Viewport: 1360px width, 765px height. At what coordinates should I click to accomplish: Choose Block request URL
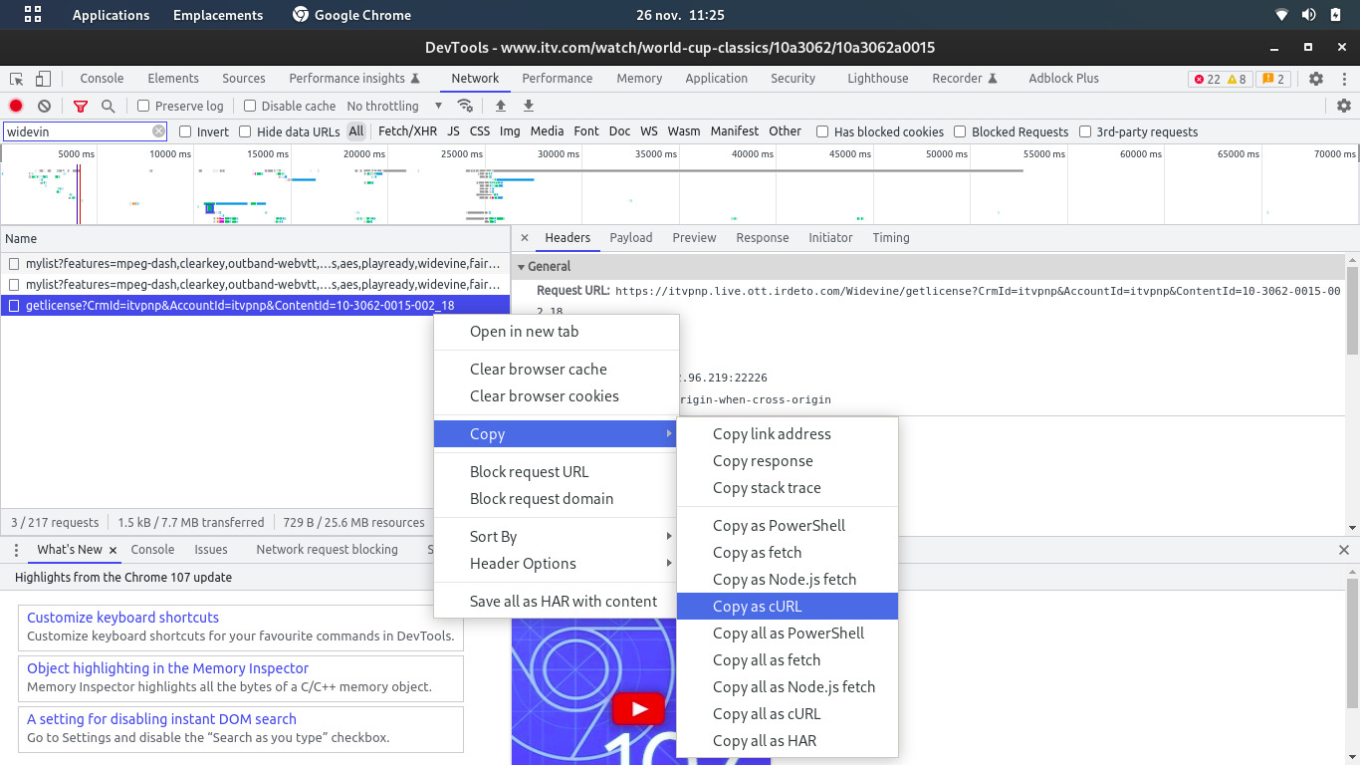point(557,471)
